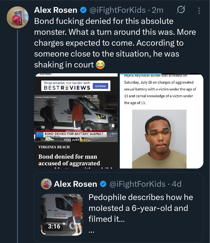Screen dimensions: 210x243
Task: Open quoted tweet text about filmed video
Action: [x=141, y=208]
